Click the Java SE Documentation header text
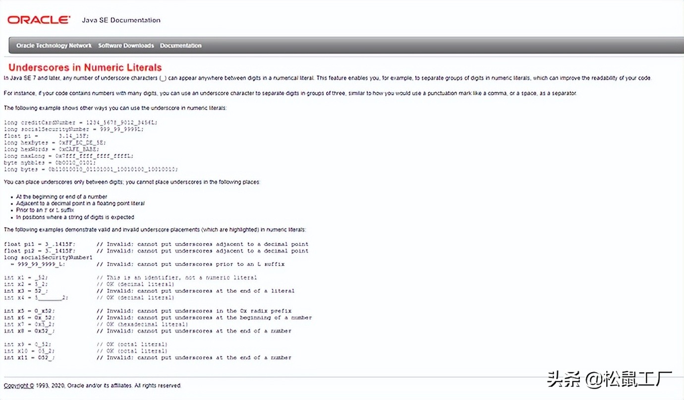 121,20
